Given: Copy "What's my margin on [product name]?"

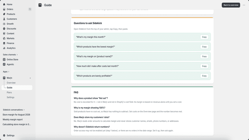Looking at the screenshot, I should 204,56.
